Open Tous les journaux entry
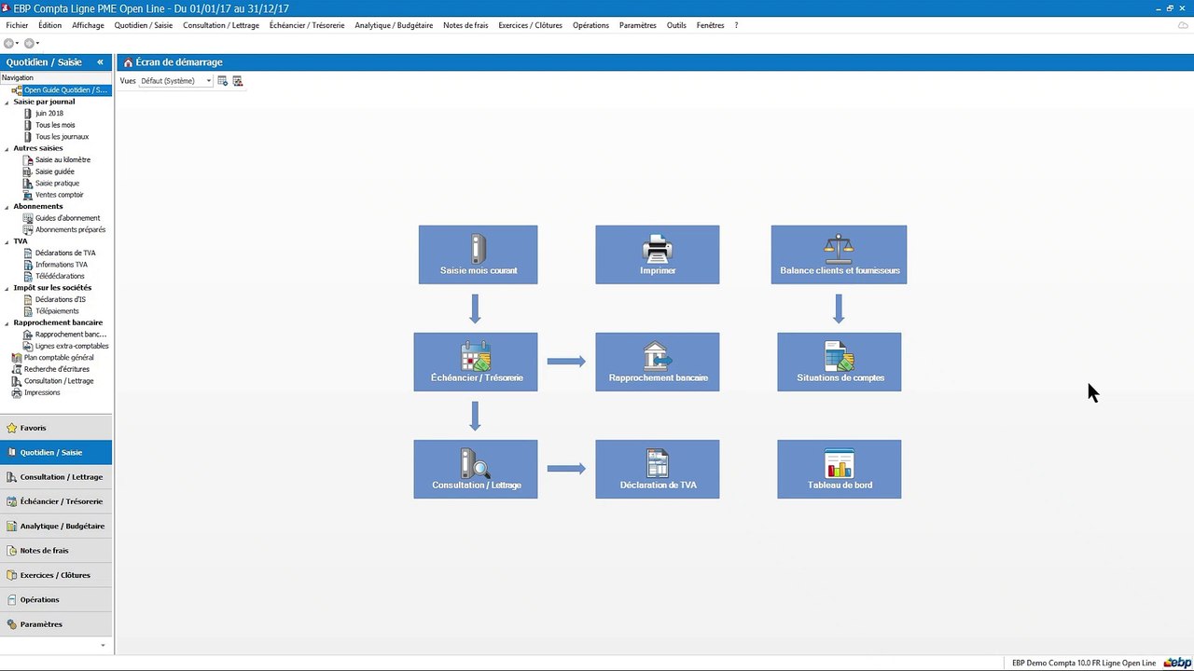This screenshot has height=671, width=1194. (62, 137)
